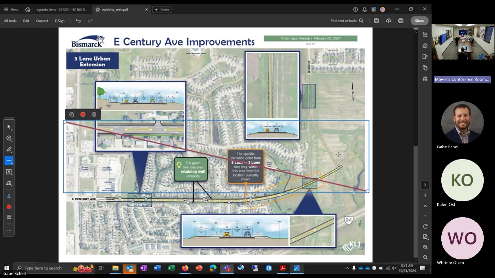
Task: Rotate the page view
Action: tap(425, 227)
